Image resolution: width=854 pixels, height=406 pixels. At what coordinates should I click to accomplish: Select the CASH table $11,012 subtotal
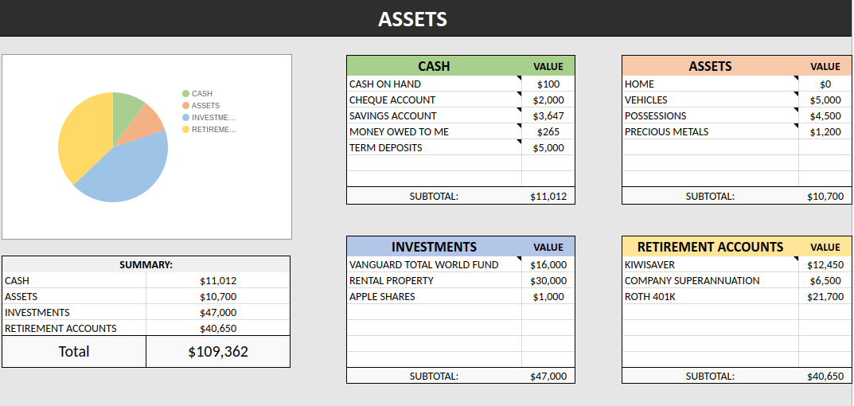tap(548, 196)
